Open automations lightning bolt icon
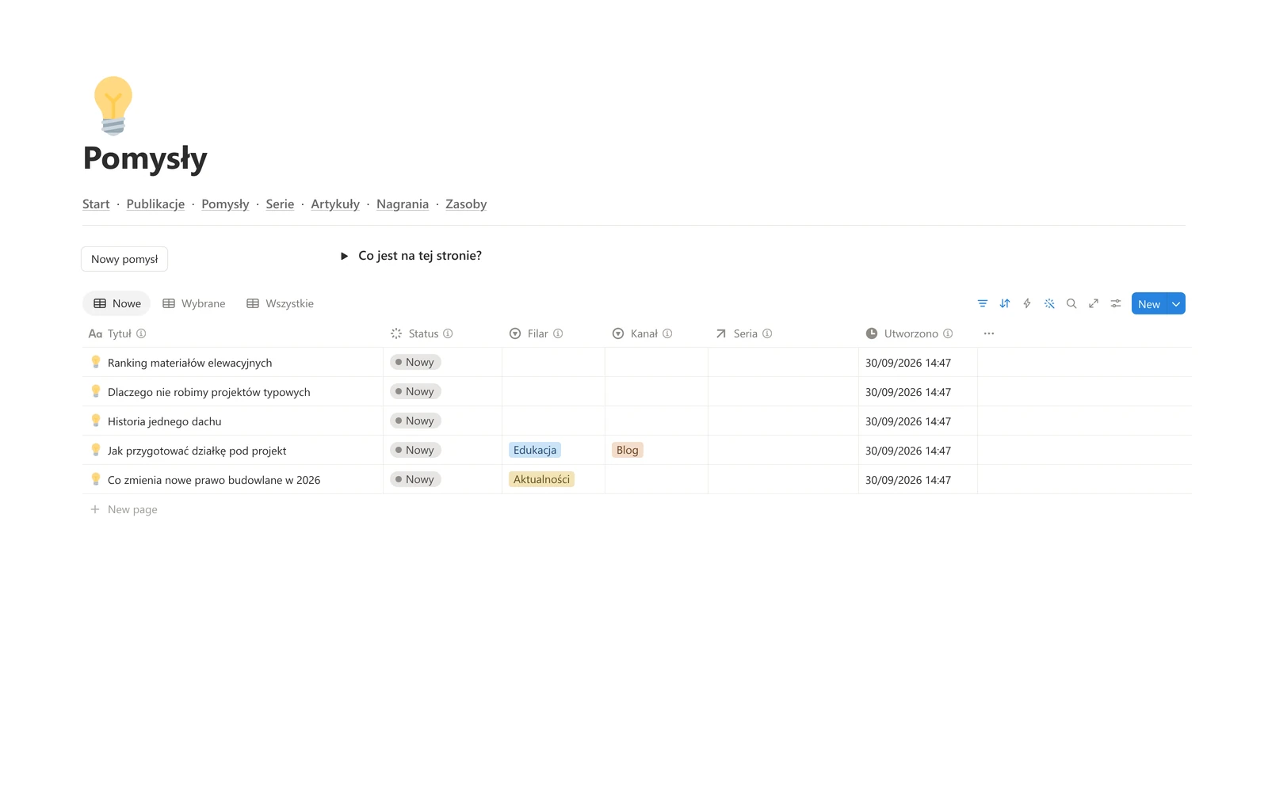This screenshot has width=1268, height=792. (1027, 303)
